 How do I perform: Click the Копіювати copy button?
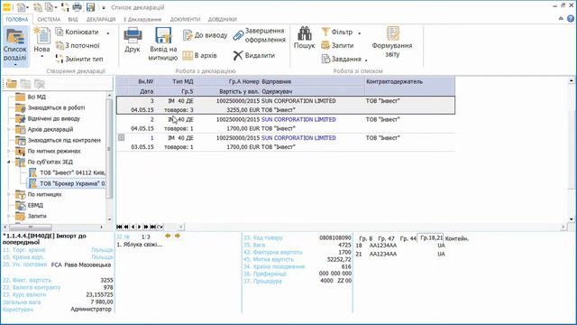click(x=78, y=32)
